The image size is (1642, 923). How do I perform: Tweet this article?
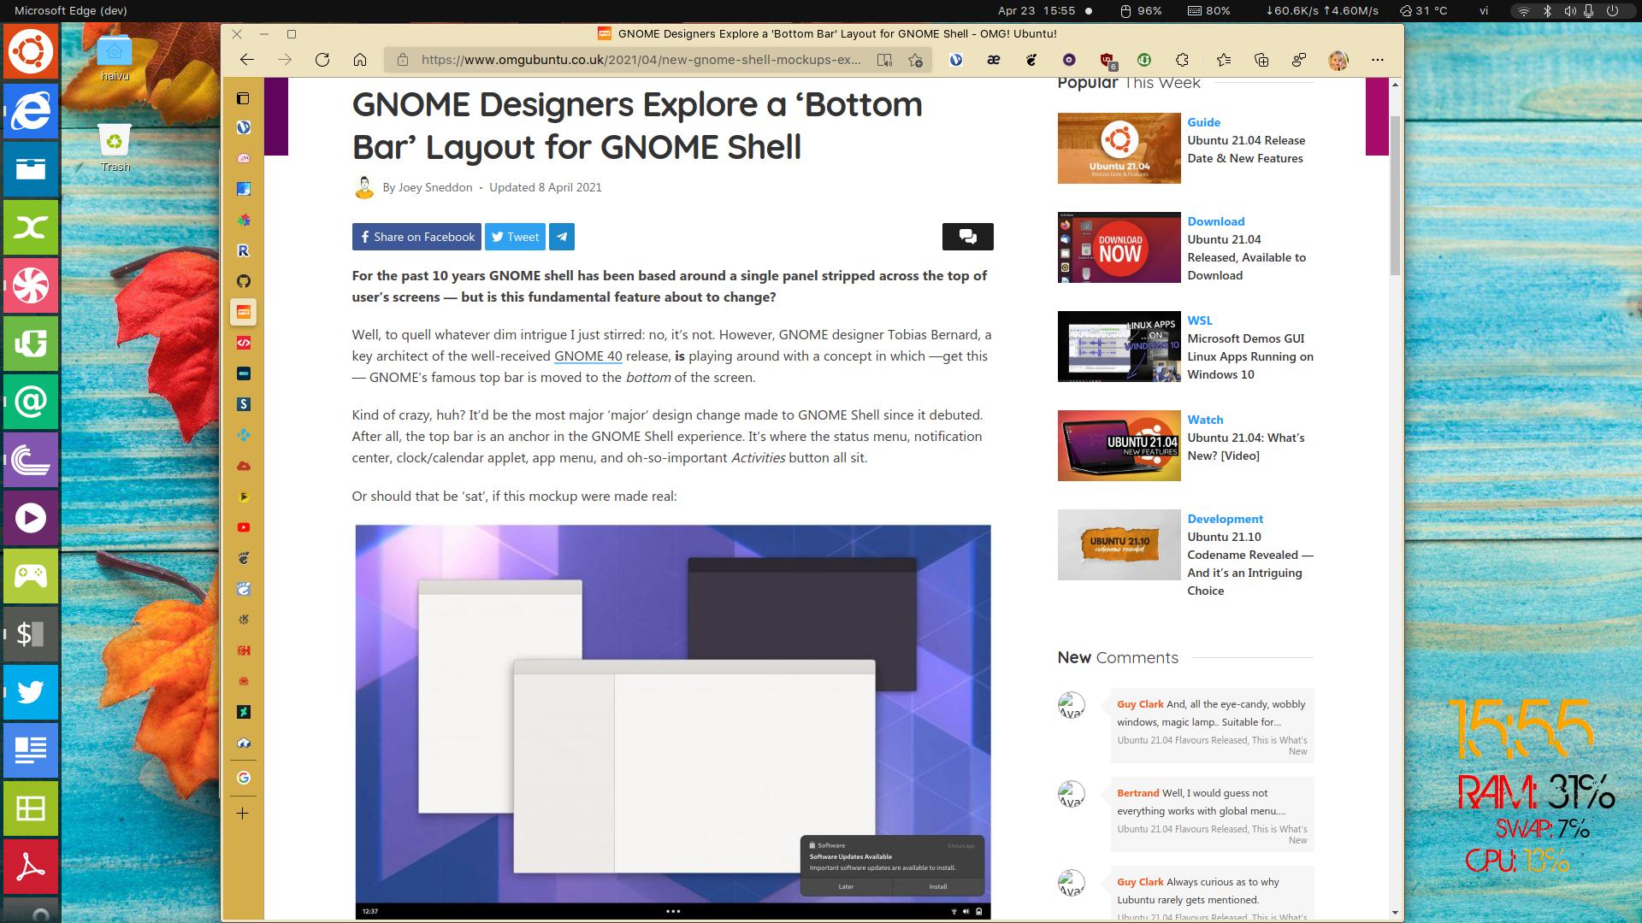(515, 237)
